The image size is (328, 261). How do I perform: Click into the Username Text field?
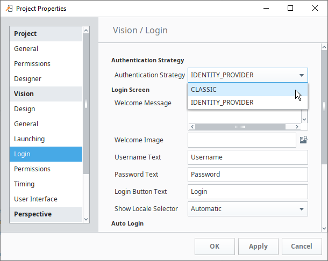(248, 157)
